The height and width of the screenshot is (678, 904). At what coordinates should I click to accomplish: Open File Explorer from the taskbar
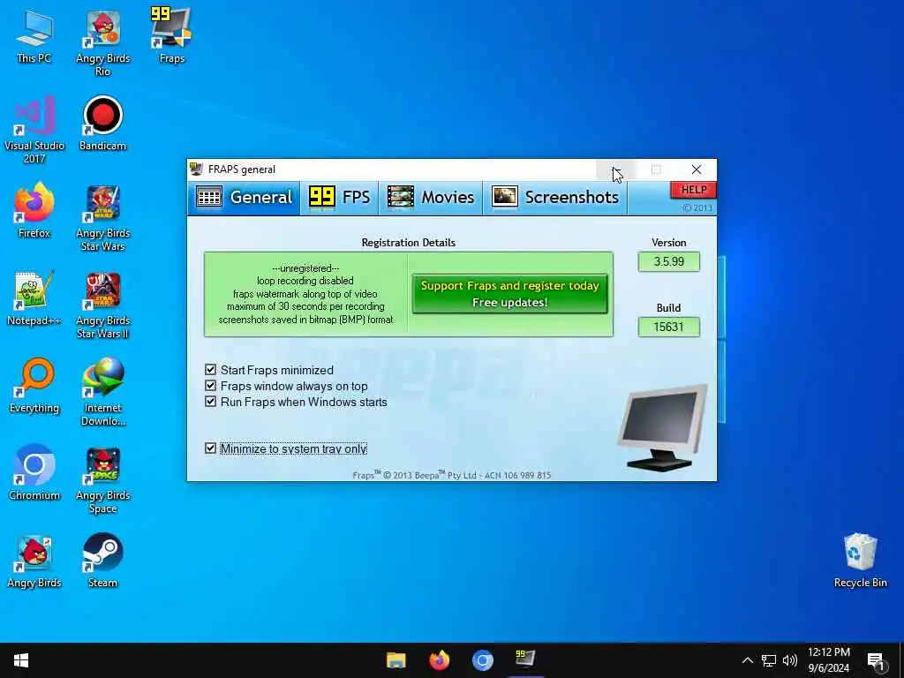[396, 660]
